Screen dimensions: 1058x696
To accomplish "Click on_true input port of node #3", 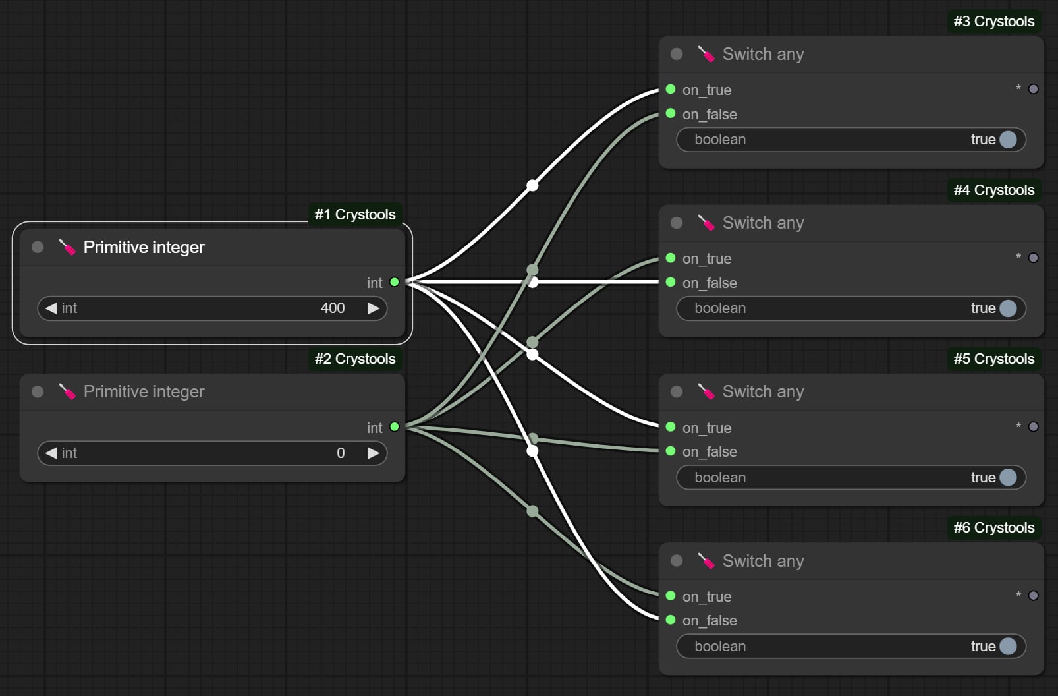I will (671, 89).
